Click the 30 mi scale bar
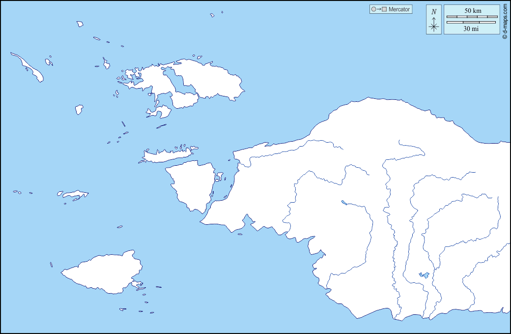The width and height of the screenshot is (511, 334). (471, 22)
